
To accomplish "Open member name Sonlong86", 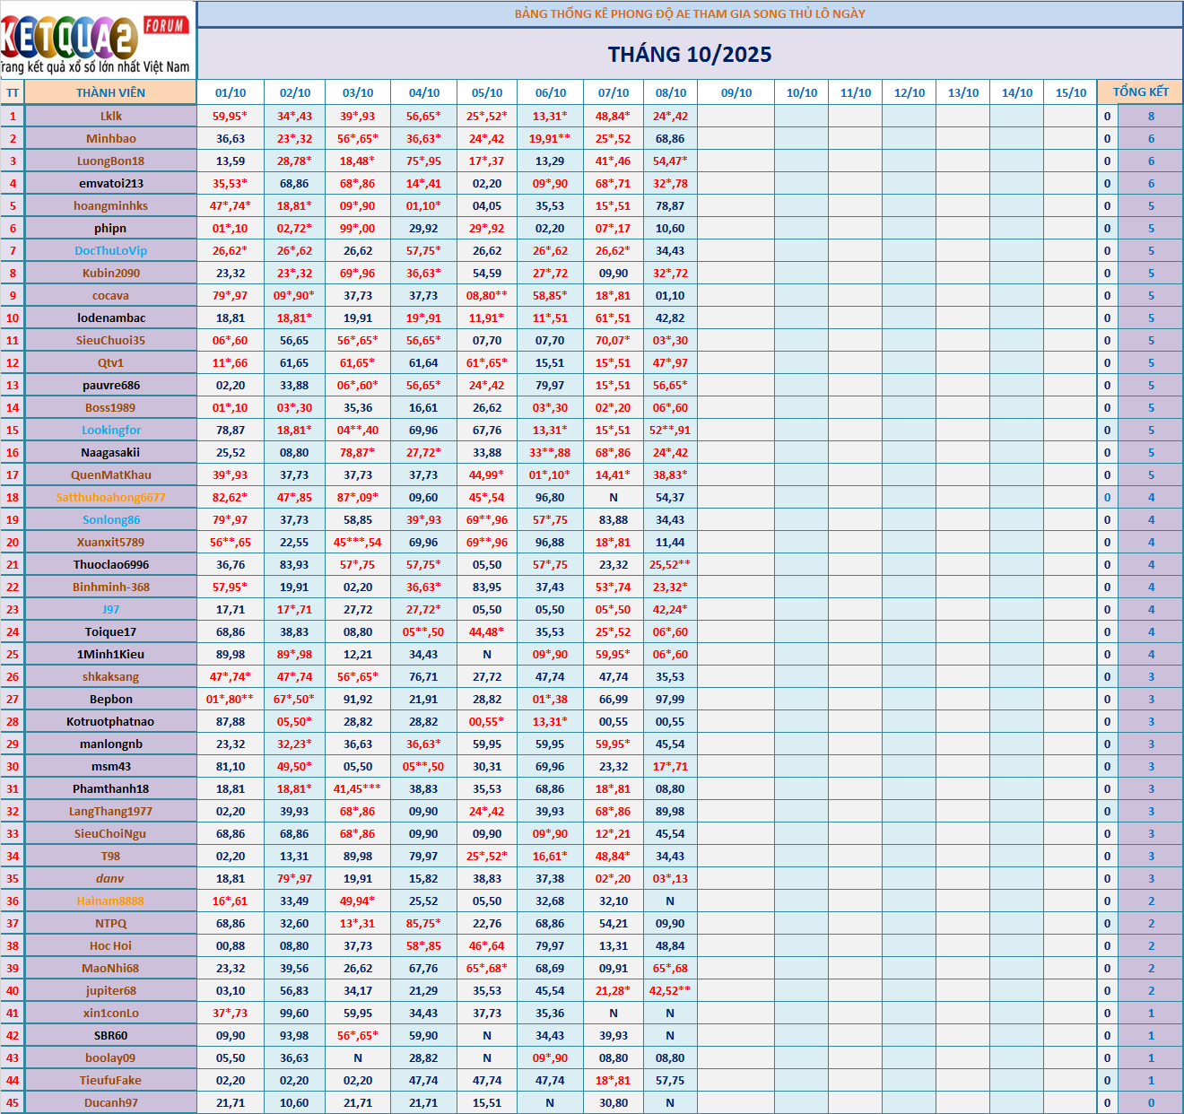I will [111, 520].
